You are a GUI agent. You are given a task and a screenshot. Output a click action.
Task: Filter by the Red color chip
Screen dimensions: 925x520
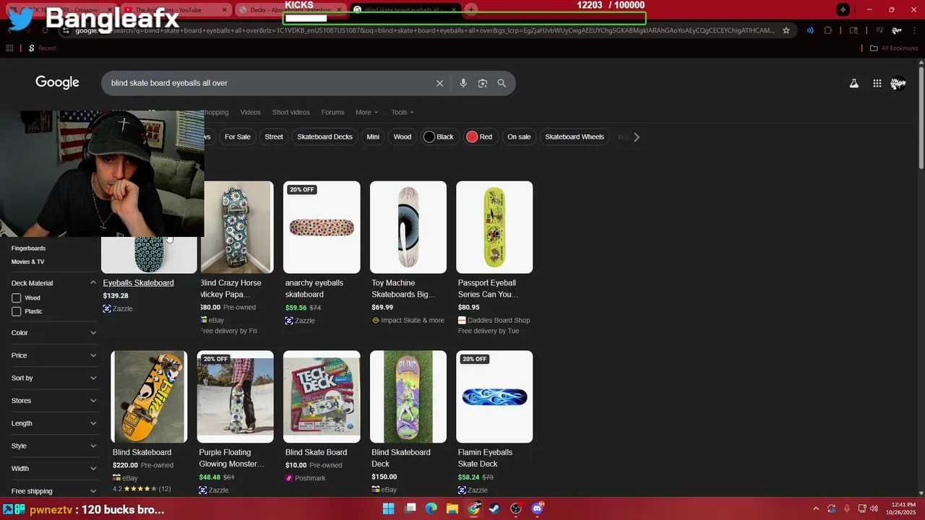click(479, 136)
